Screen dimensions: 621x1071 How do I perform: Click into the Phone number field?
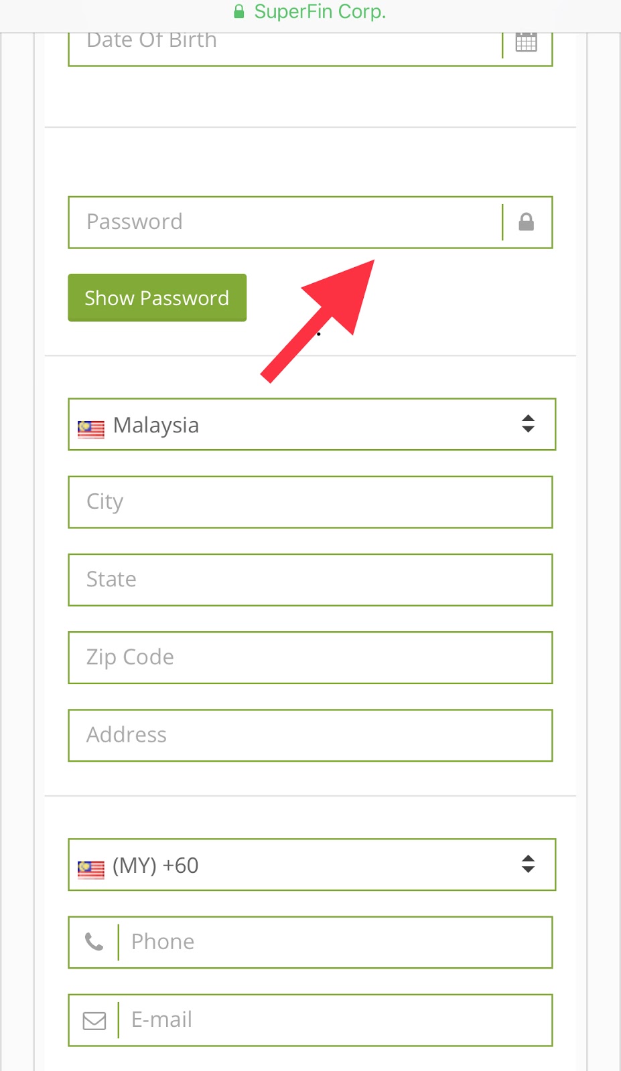pyautogui.click(x=335, y=942)
